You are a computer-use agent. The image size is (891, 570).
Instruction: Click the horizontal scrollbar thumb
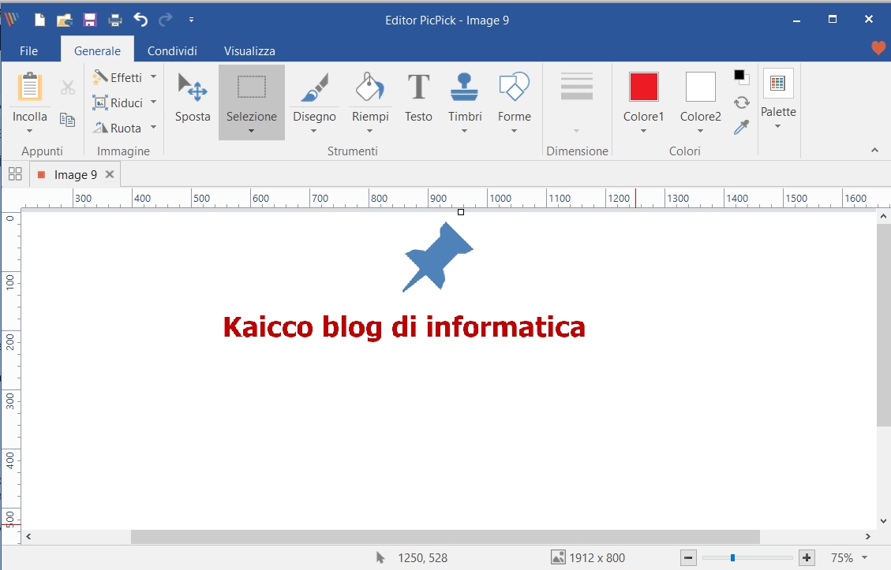point(445,537)
